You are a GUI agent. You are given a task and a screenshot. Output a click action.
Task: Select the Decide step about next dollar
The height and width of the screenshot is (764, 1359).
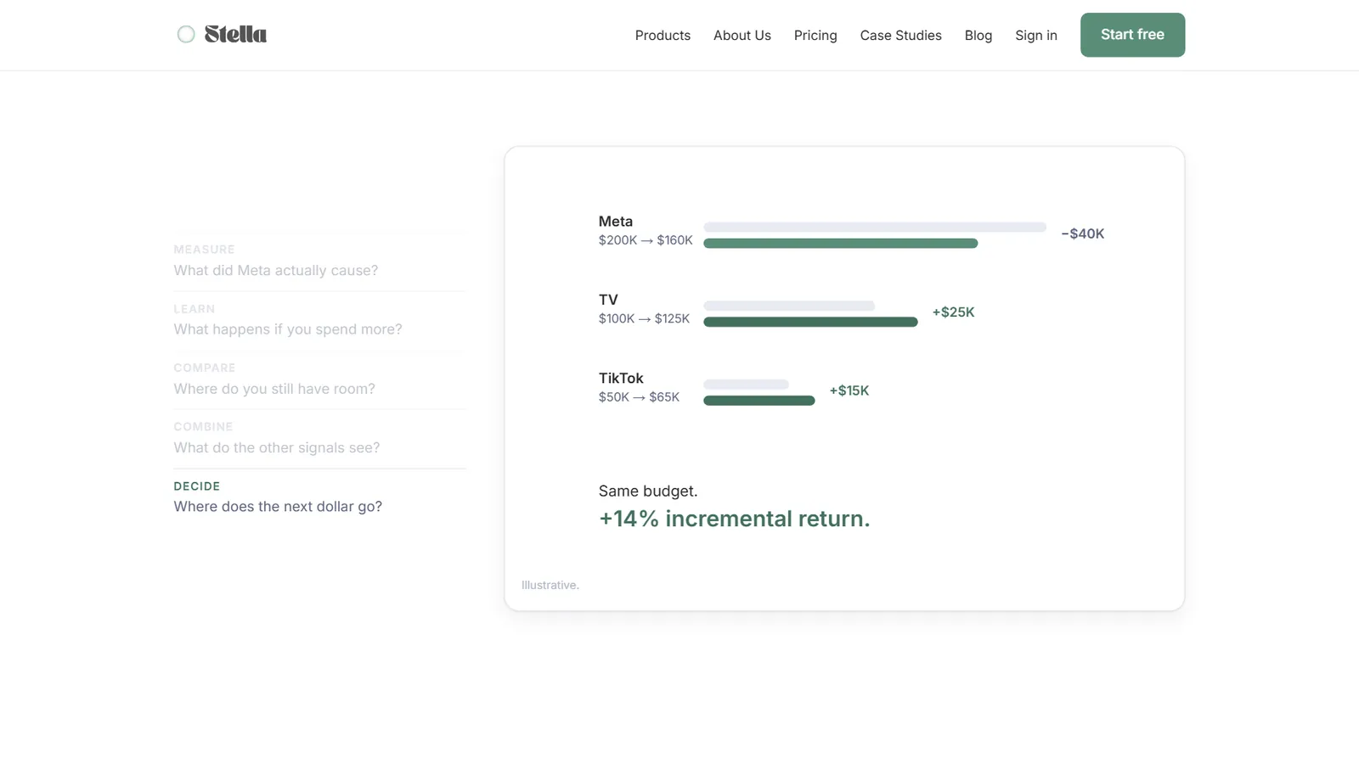tap(319, 497)
